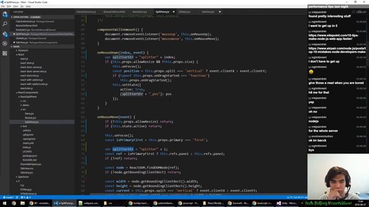Click the unsaved dot on TabView.jsx tab
Image resolution: width=369 pixels, height=207 pixels.
tap(220, 11)
